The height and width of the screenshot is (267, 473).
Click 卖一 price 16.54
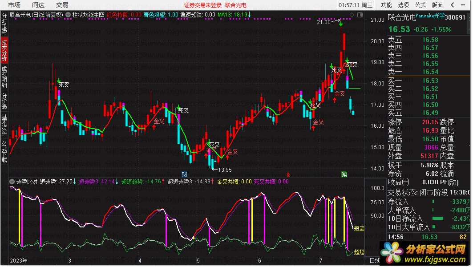(x=430, y=72)
